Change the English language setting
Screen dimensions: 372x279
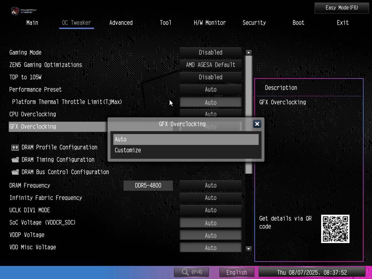coord(236,272)
